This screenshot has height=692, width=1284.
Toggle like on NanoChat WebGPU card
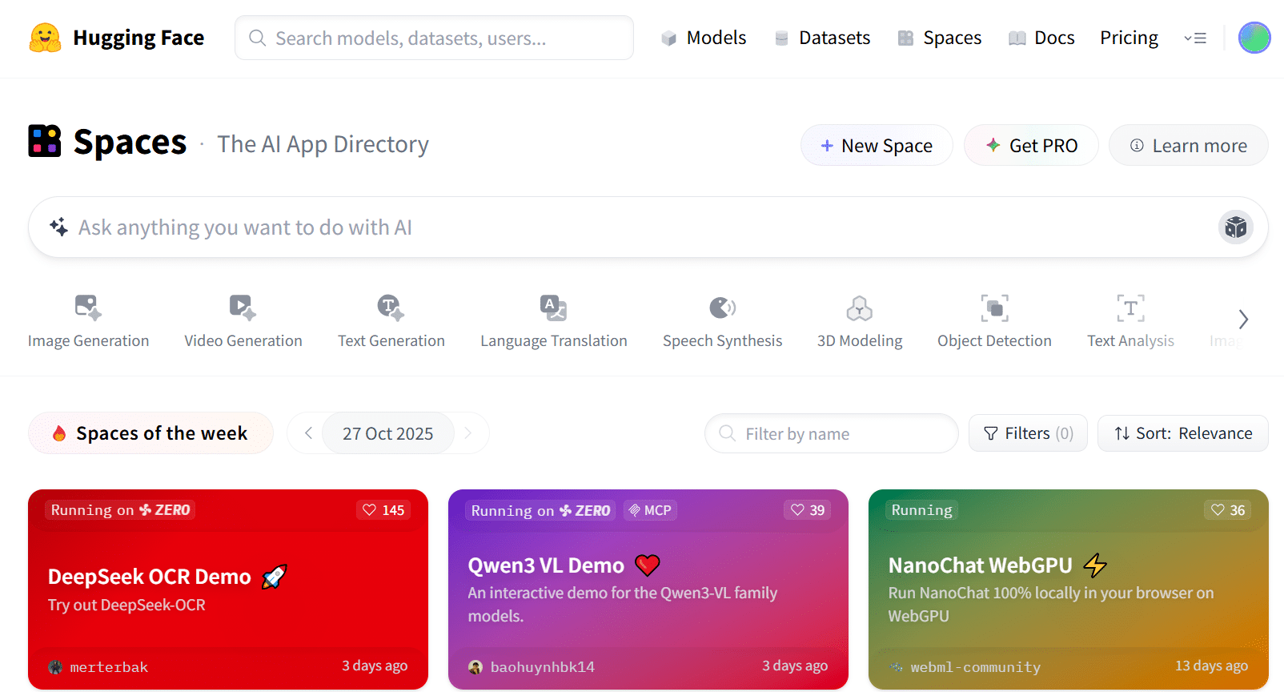pos(1228,510)
